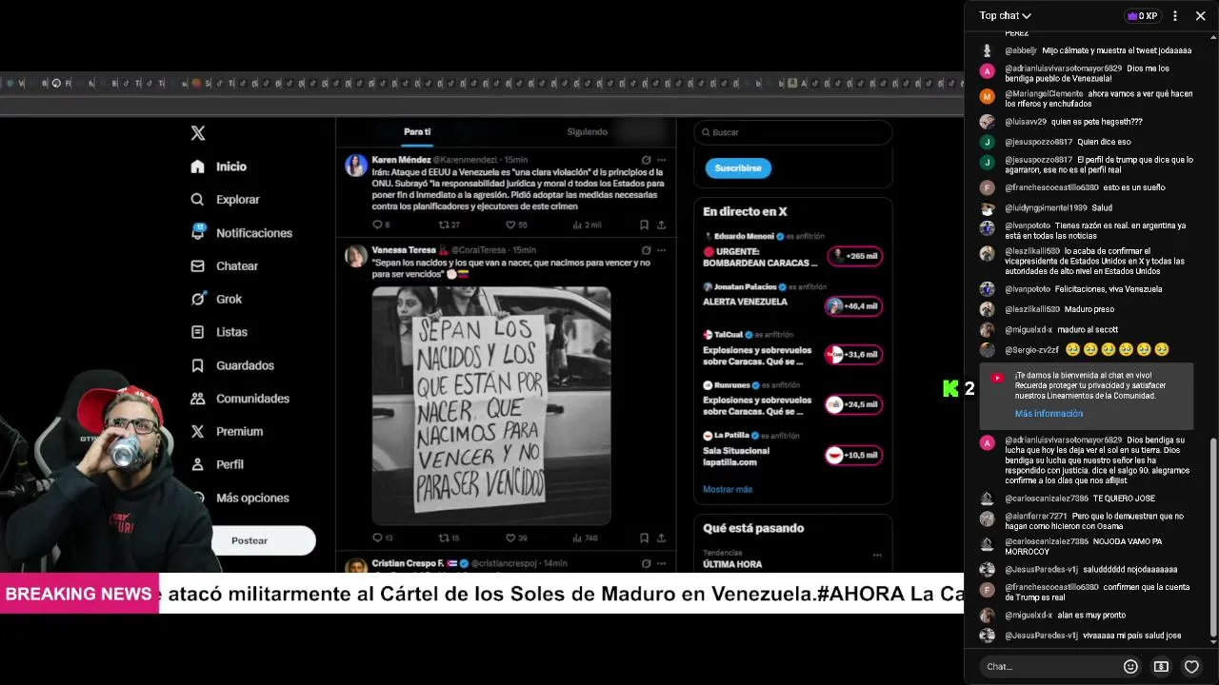Open the +24,5 mil listeners badge for Runrunes
The height and width of the screenshot is (685, 1219).
854,404
